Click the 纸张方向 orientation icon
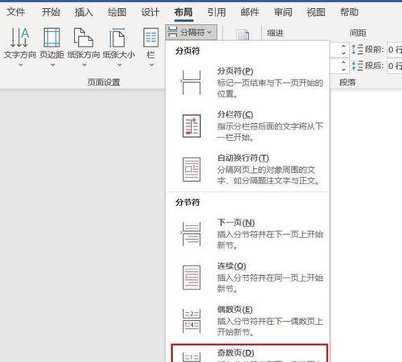 pyautogui.click(x=84, y=37)
